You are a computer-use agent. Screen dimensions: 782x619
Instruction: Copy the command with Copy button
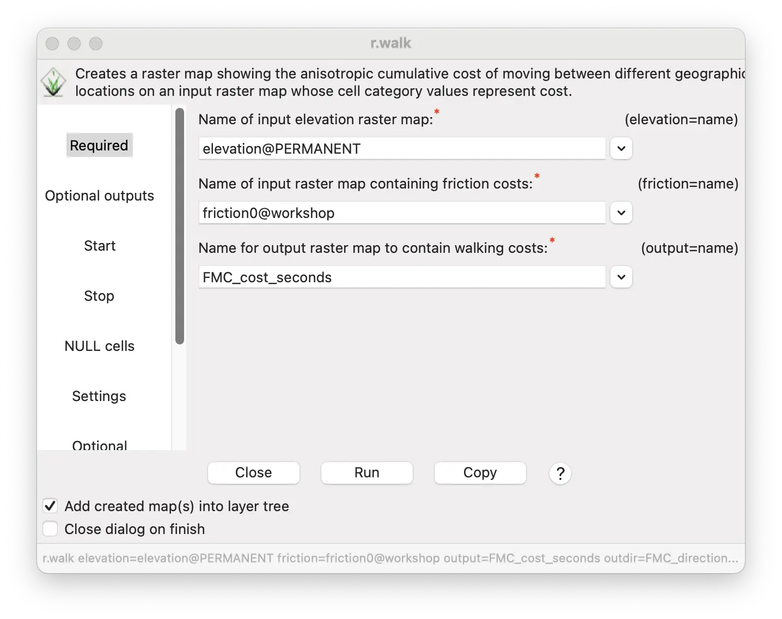coord(480,472)
